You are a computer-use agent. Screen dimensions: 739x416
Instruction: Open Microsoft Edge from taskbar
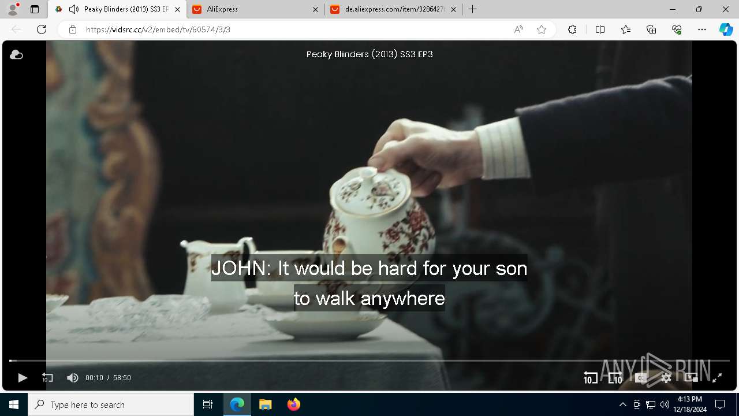point(237,404)
